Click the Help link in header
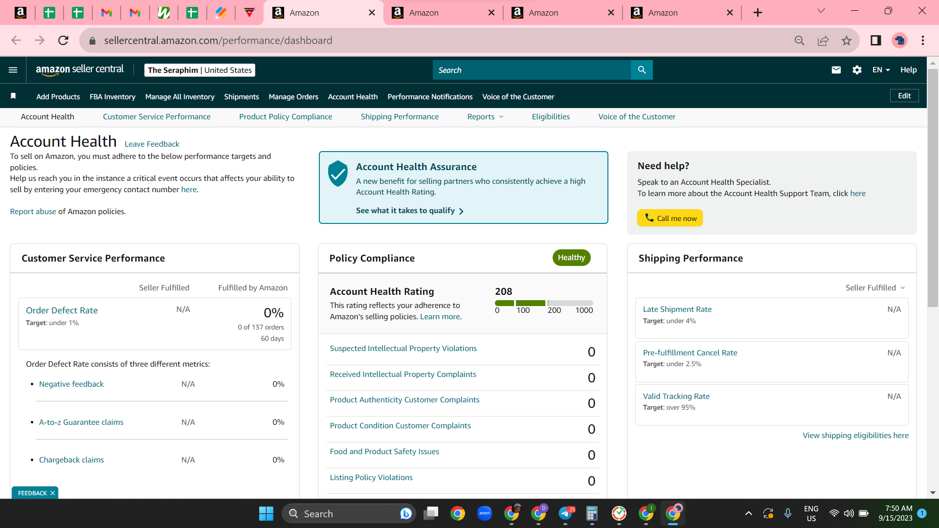 (909, 70)
